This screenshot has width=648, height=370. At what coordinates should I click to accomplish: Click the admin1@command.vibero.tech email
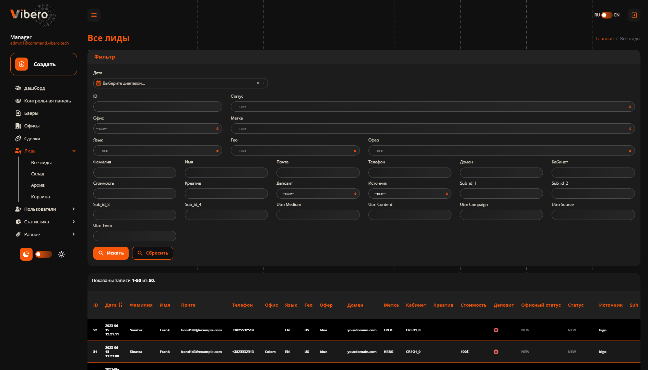(x=39, y=43)
